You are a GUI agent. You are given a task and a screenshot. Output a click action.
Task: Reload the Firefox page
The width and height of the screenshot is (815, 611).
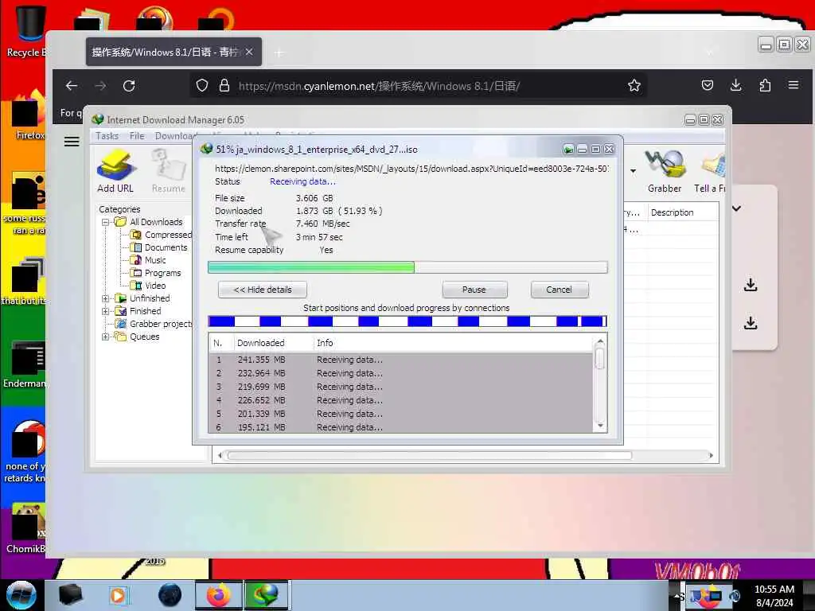click(129, 86)
